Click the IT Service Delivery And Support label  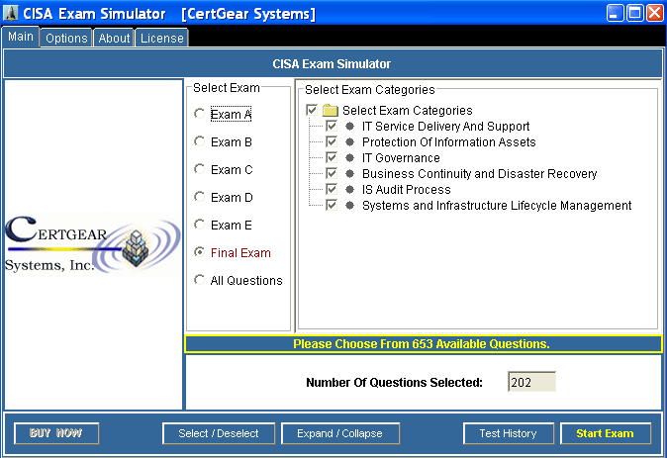pyautogui.click(x=445, y=127)
